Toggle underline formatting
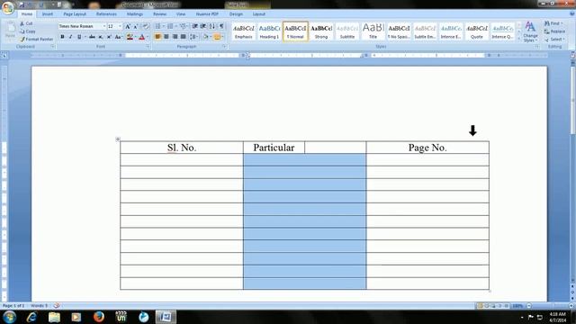The image size is (576, 324). [x=79, y=37]
